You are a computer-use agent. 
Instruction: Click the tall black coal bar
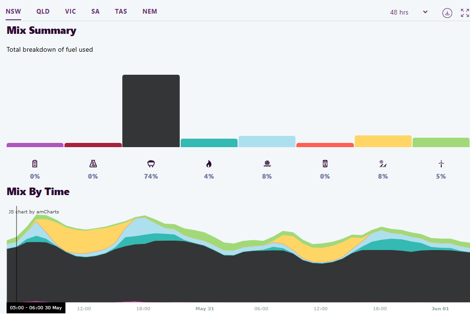[151, 111]
